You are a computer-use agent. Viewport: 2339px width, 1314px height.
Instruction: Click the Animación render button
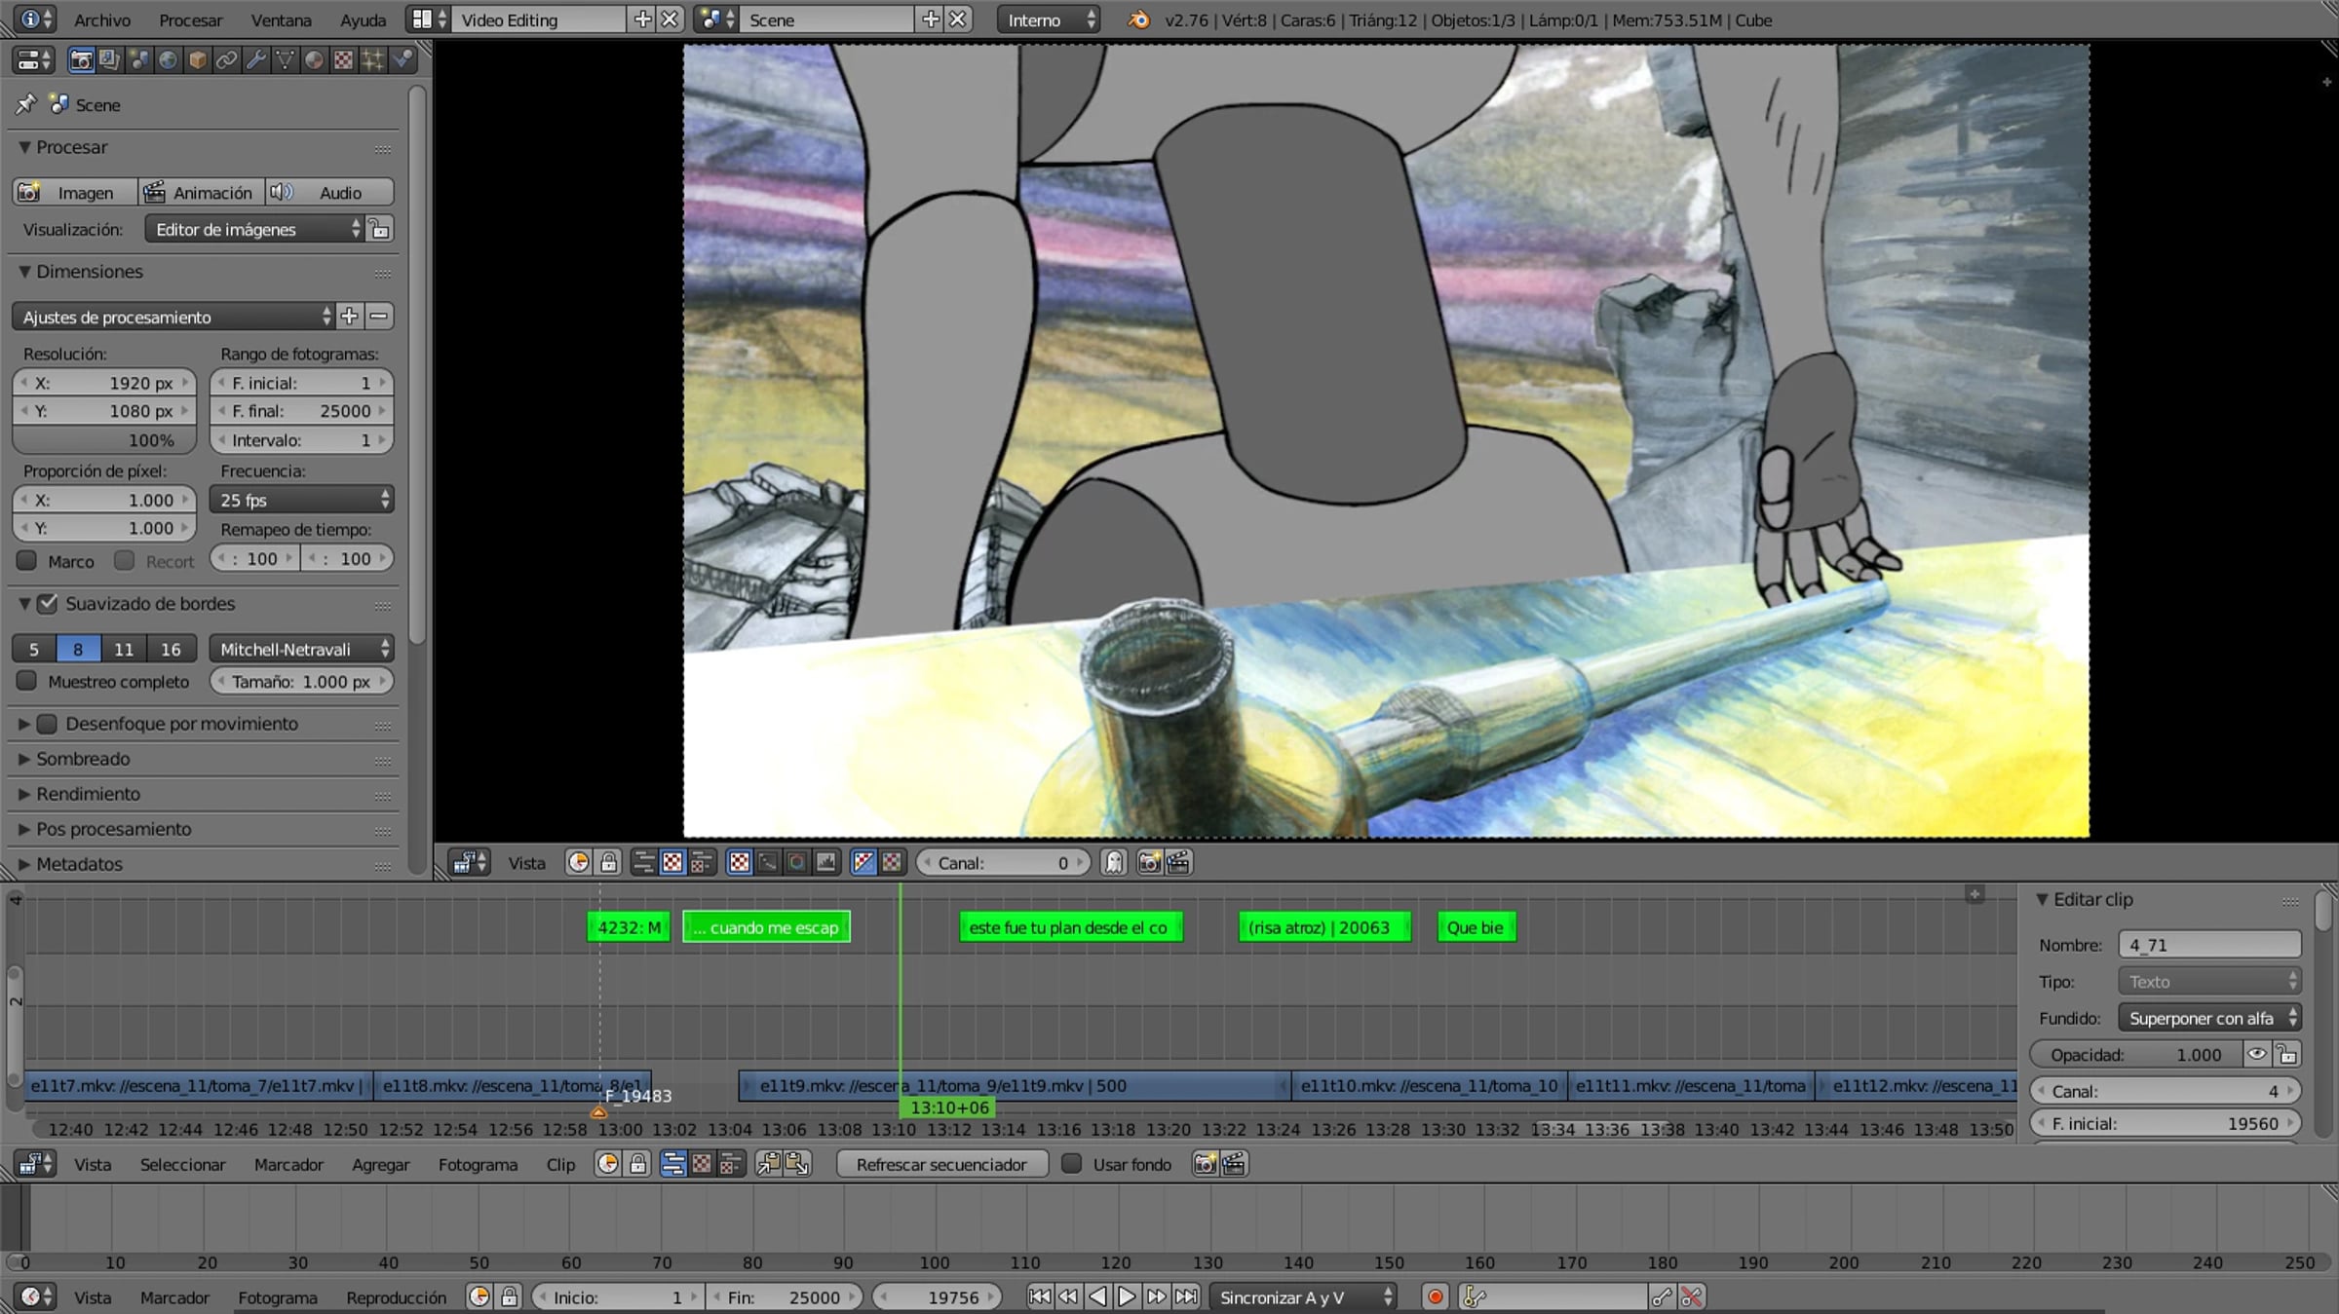click(202, 192)
